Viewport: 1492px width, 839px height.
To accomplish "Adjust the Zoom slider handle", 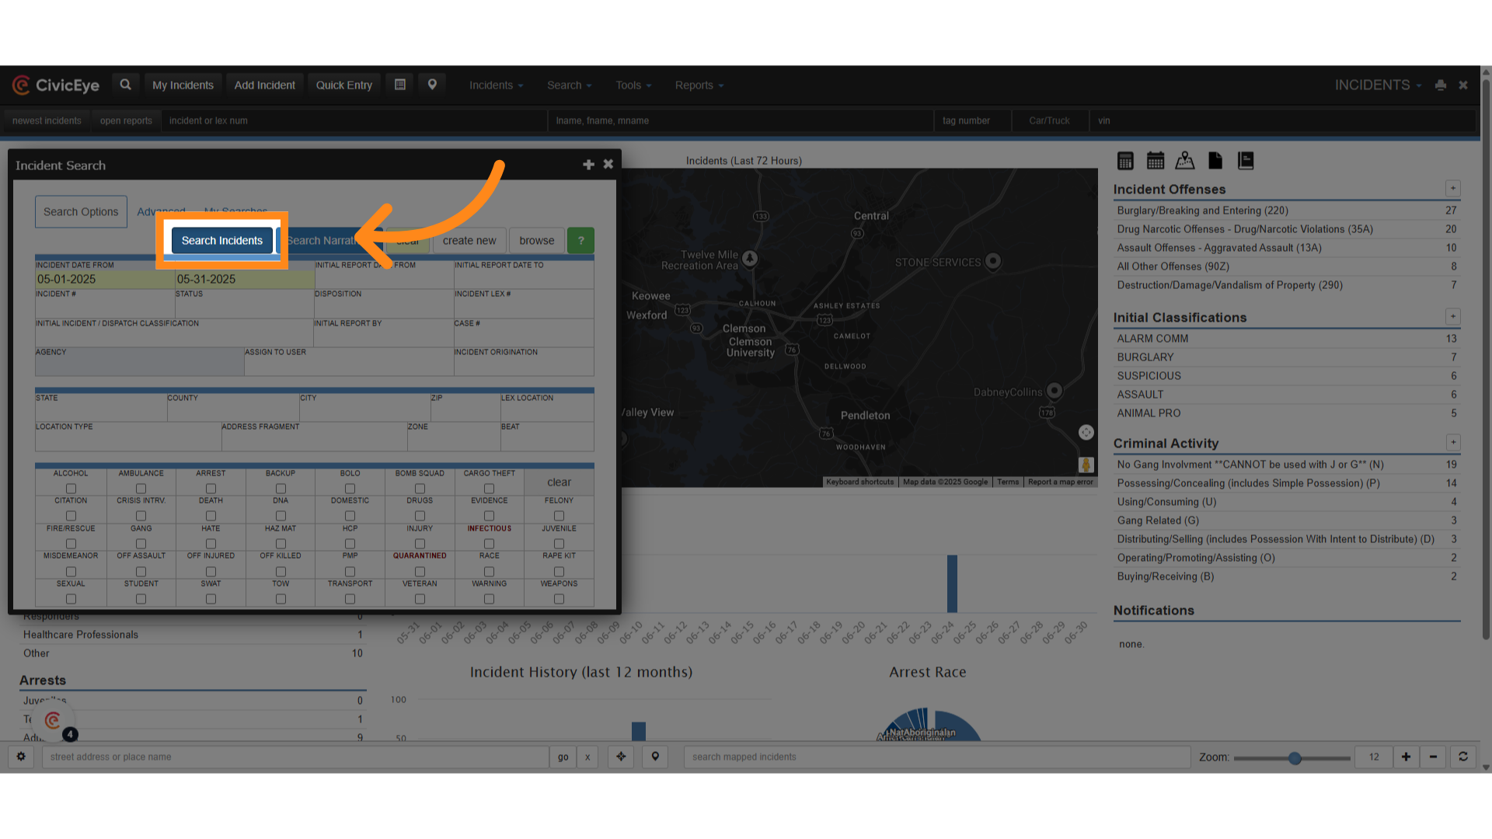I will coord(1295,757).
